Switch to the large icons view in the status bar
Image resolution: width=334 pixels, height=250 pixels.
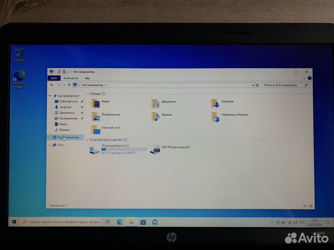coord(310,206)
